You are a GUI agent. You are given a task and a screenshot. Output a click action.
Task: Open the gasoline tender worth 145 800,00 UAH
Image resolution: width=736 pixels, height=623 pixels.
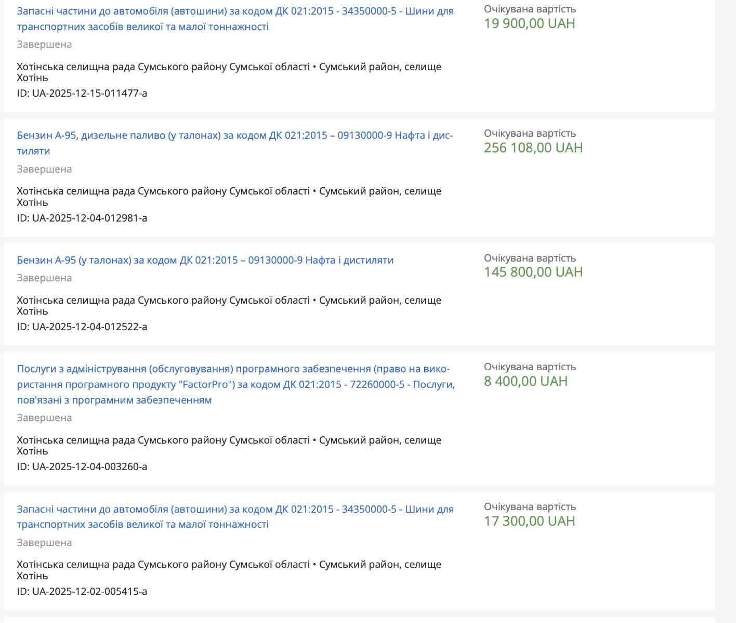pyautogui.click(x=205, y=260)
